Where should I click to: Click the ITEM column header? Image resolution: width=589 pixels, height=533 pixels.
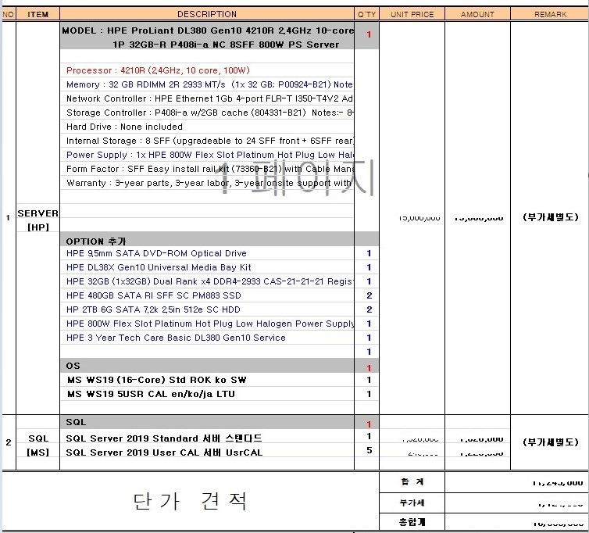coord(37,14)
